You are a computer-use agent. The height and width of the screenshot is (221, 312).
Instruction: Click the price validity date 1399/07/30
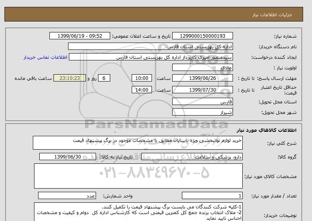point(202,90)
